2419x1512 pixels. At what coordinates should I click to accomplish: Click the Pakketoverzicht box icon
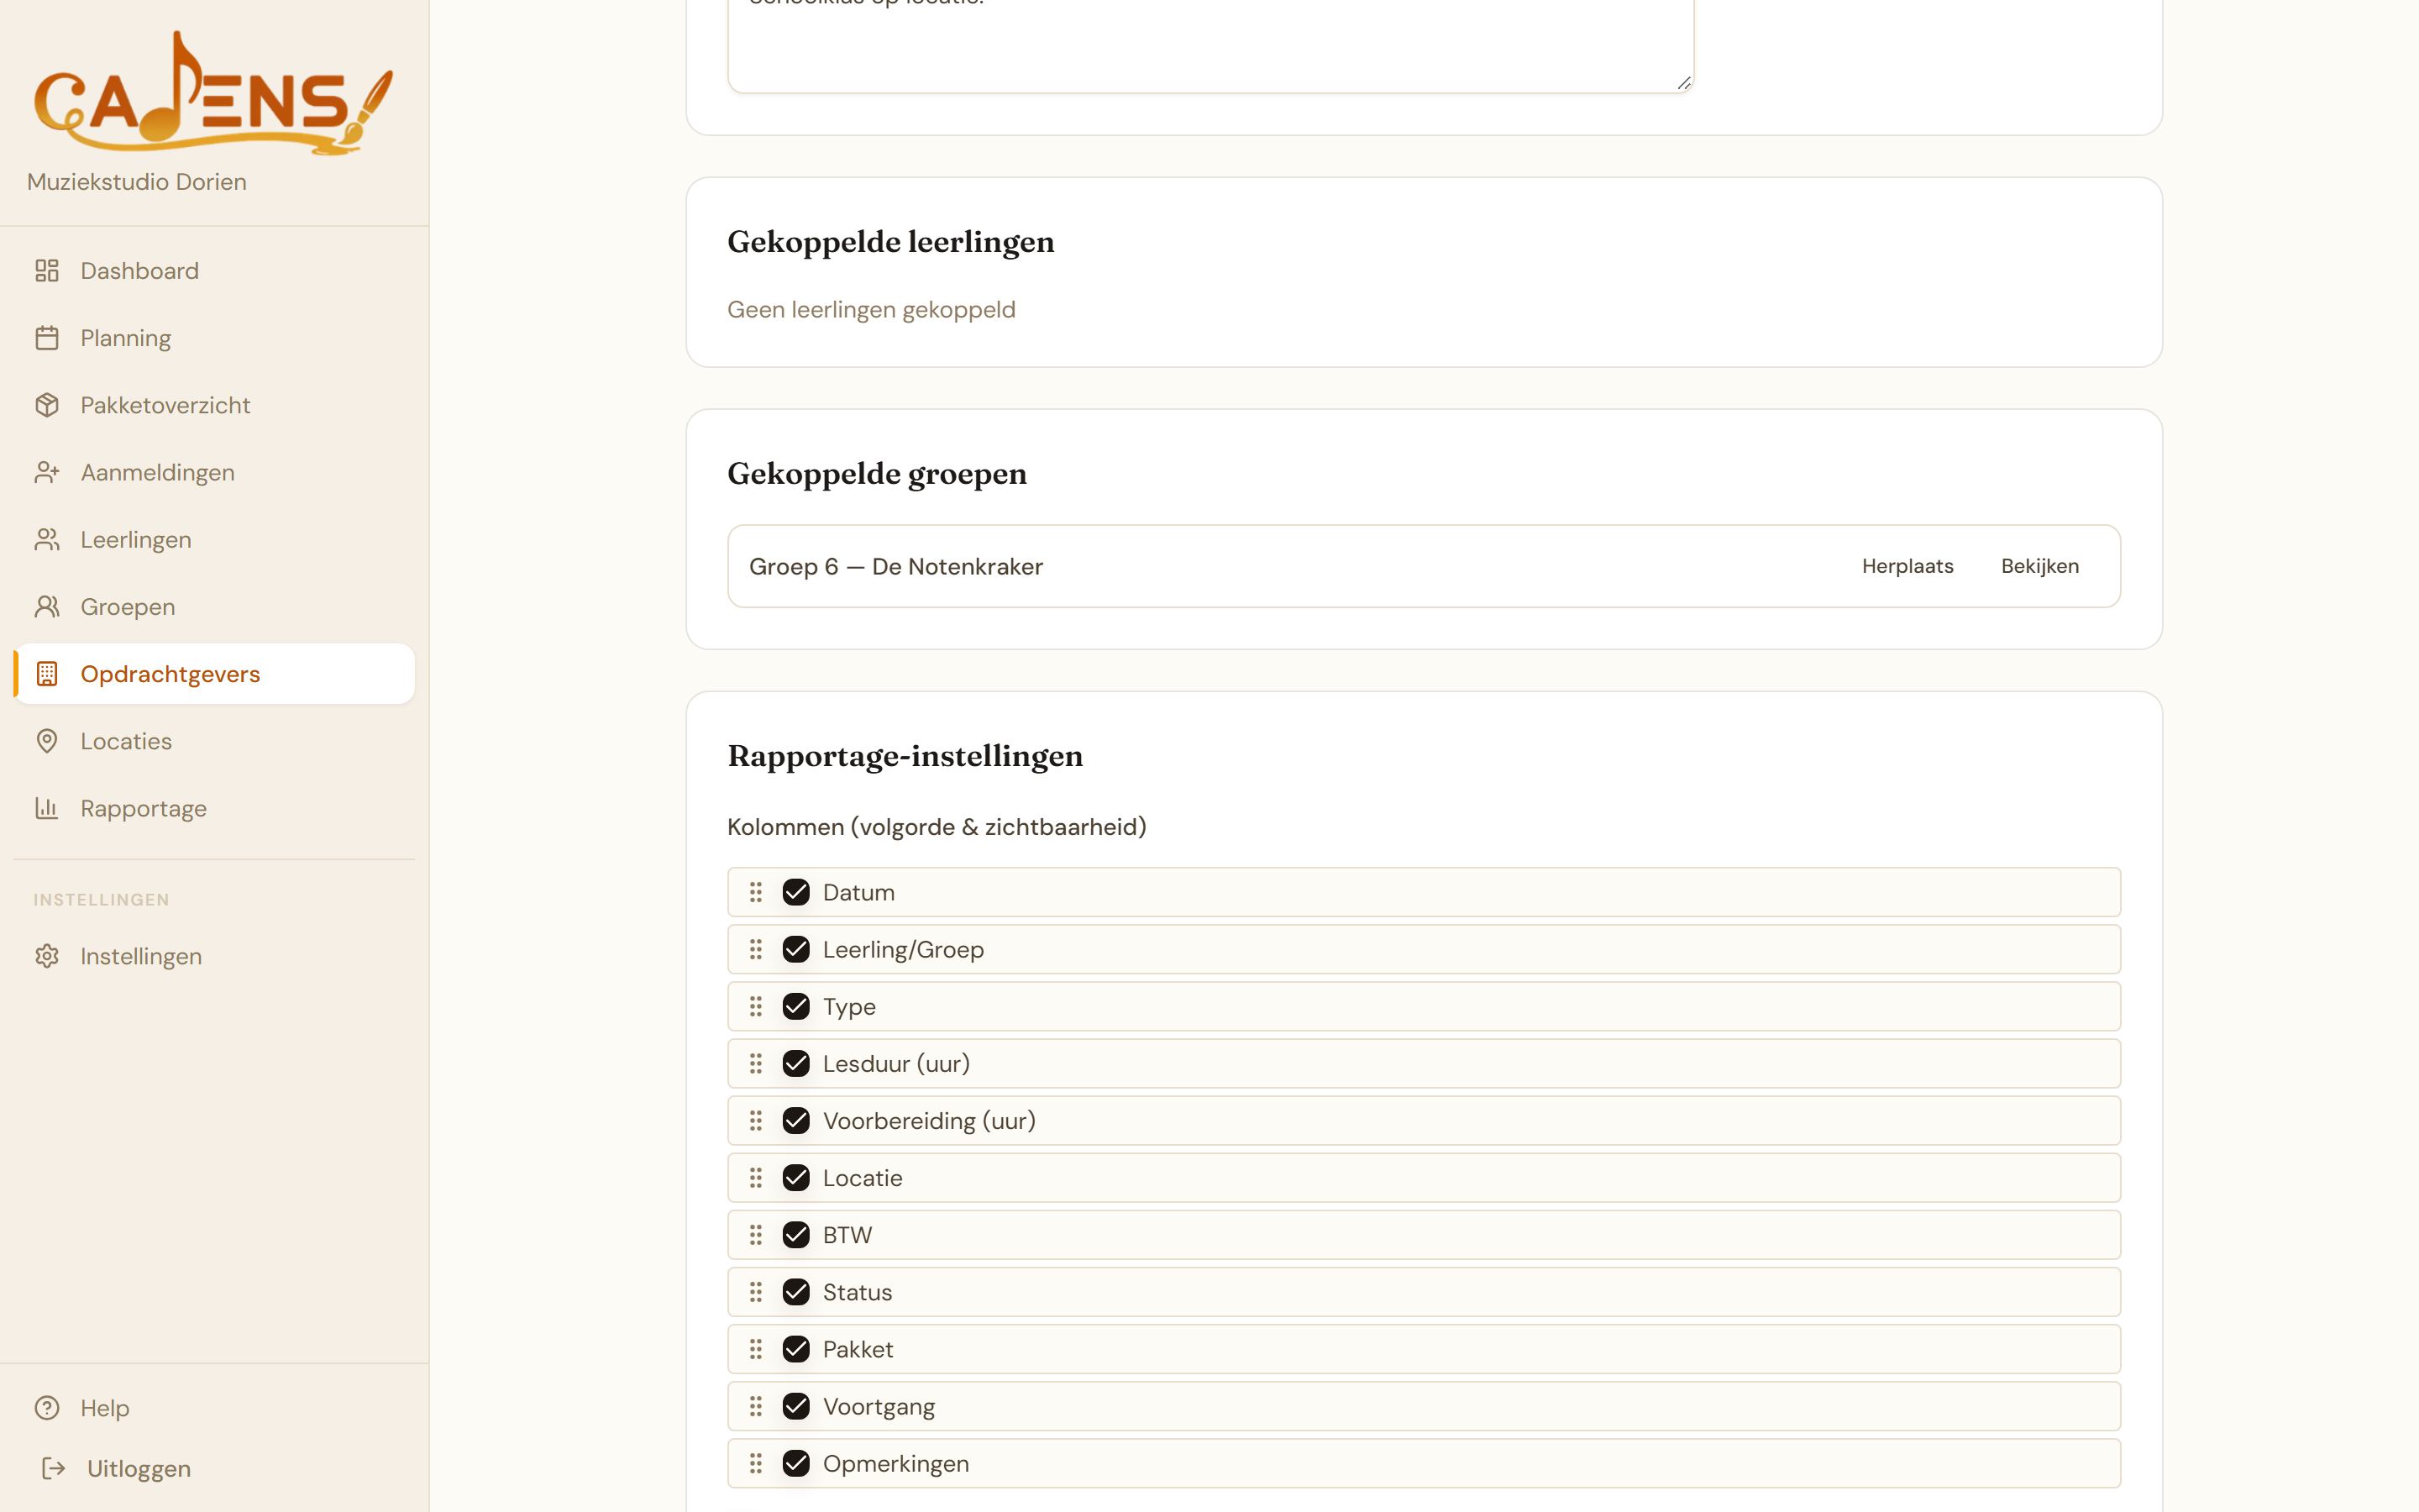47,405
